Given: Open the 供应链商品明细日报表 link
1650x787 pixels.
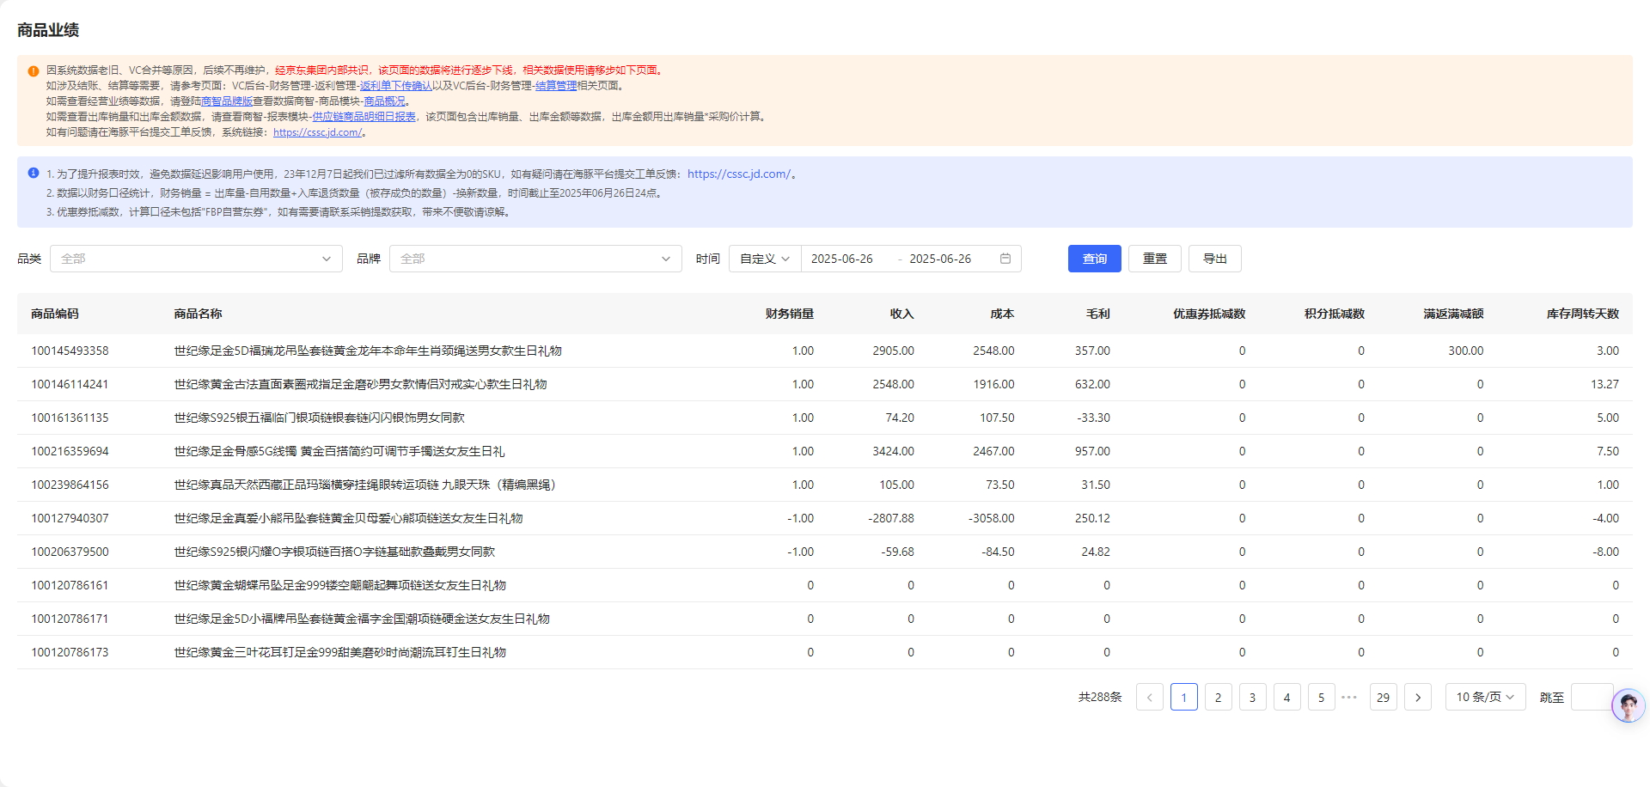Looking at the screenshot, I should pos(364,117).
